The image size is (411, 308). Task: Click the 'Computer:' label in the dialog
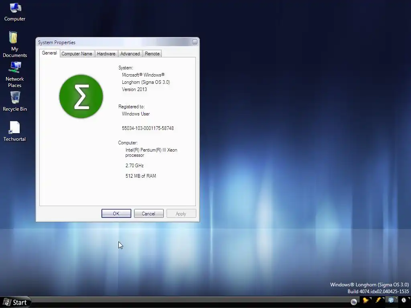click(128, 143)
